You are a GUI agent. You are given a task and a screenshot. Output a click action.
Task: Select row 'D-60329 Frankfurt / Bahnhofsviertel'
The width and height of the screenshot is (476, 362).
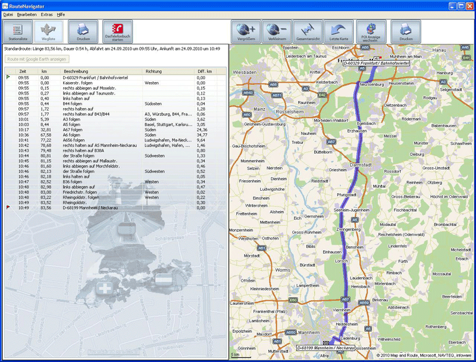115,78
